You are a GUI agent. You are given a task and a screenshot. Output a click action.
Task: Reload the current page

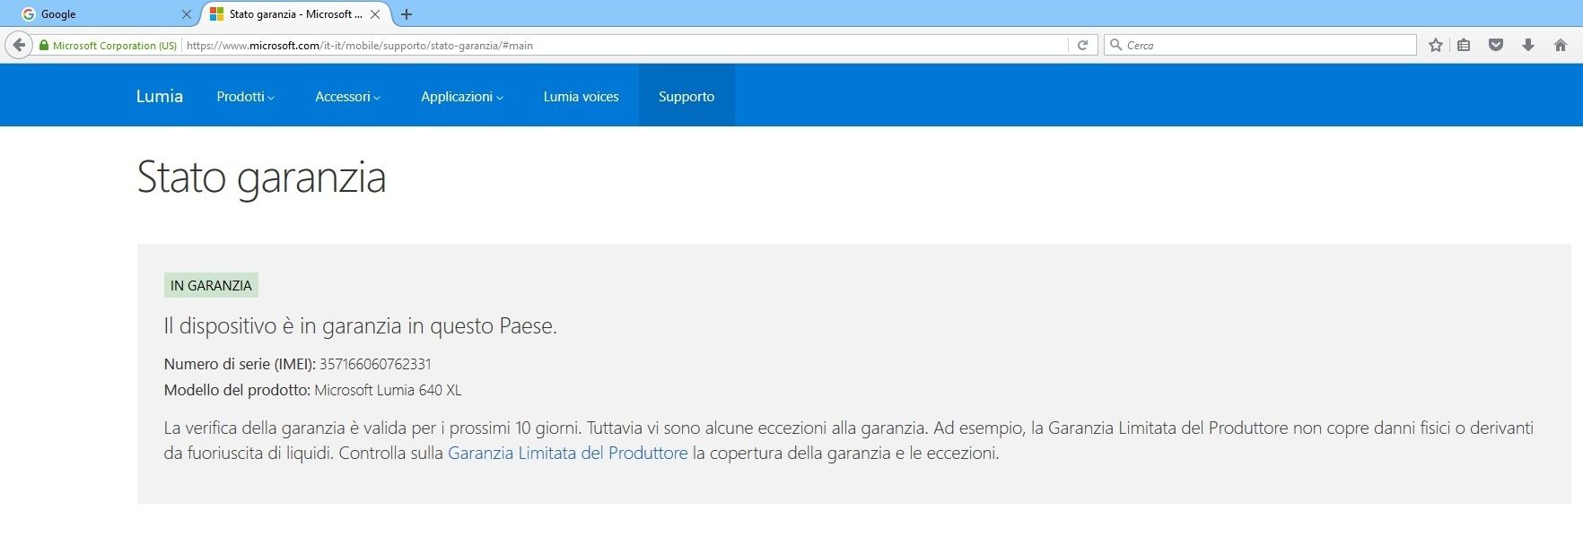coord(1082,45)
